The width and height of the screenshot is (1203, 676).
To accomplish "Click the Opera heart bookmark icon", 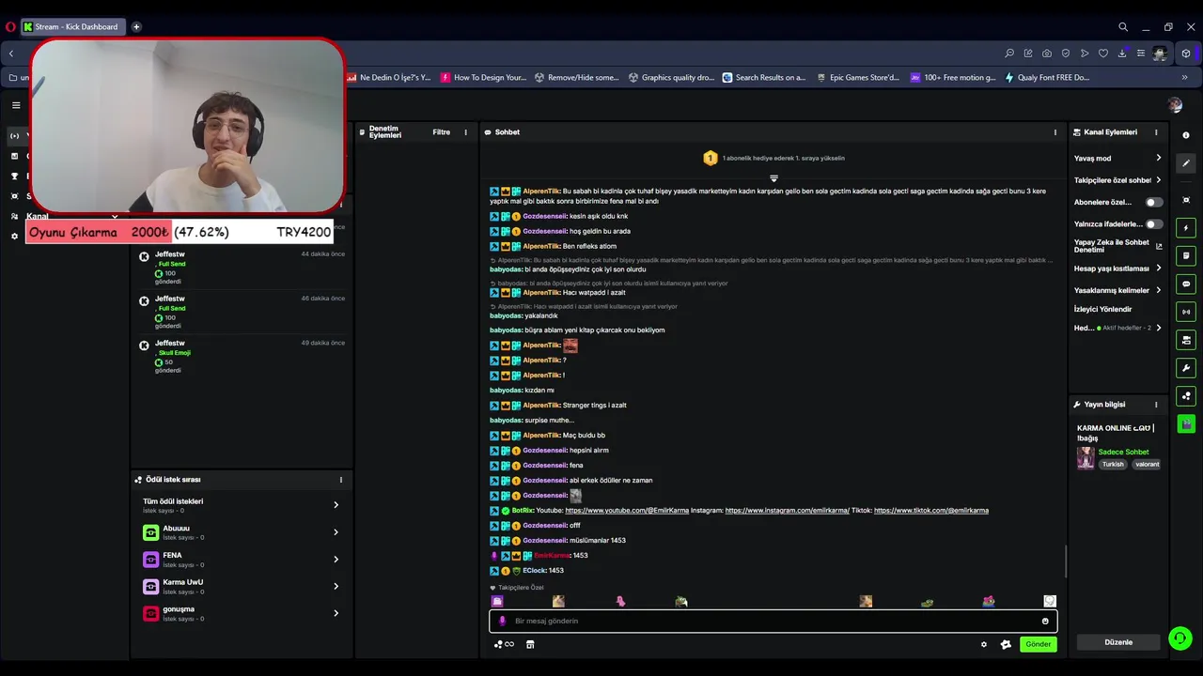I will [1103, 54].
